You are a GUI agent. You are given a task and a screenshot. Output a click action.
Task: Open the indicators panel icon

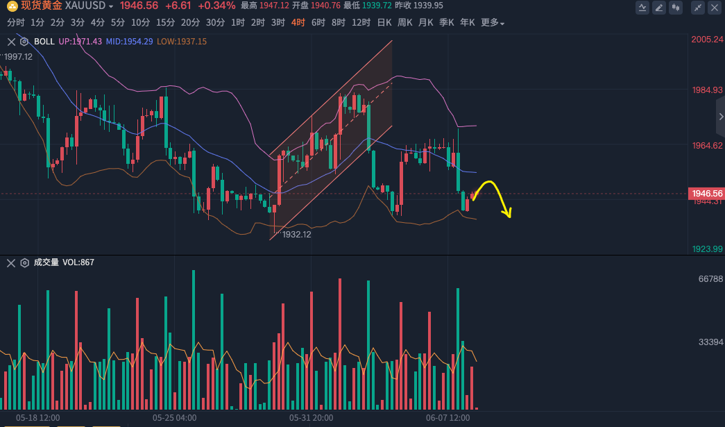[642, 8]
